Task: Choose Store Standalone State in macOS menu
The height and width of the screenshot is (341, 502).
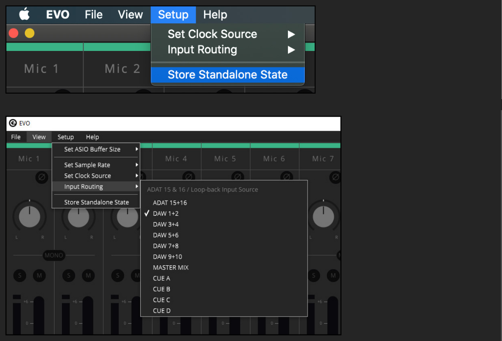Action: point(228,75)
